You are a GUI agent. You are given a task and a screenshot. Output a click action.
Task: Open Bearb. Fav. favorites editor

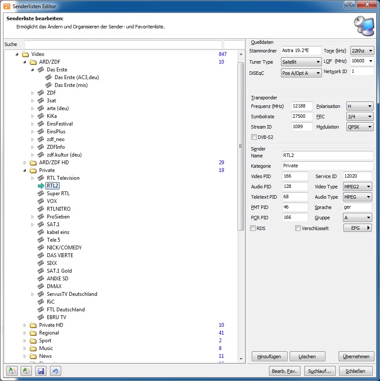(x=284, y=371)
